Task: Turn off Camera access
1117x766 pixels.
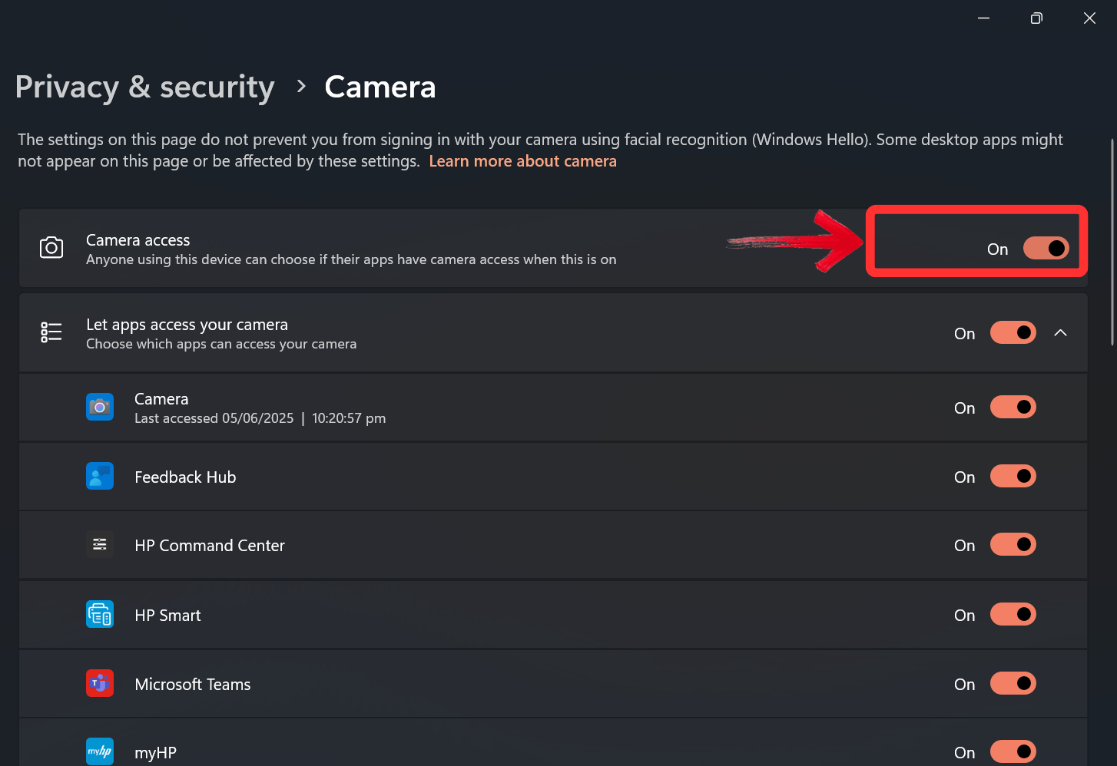Action: [1046, 248]
